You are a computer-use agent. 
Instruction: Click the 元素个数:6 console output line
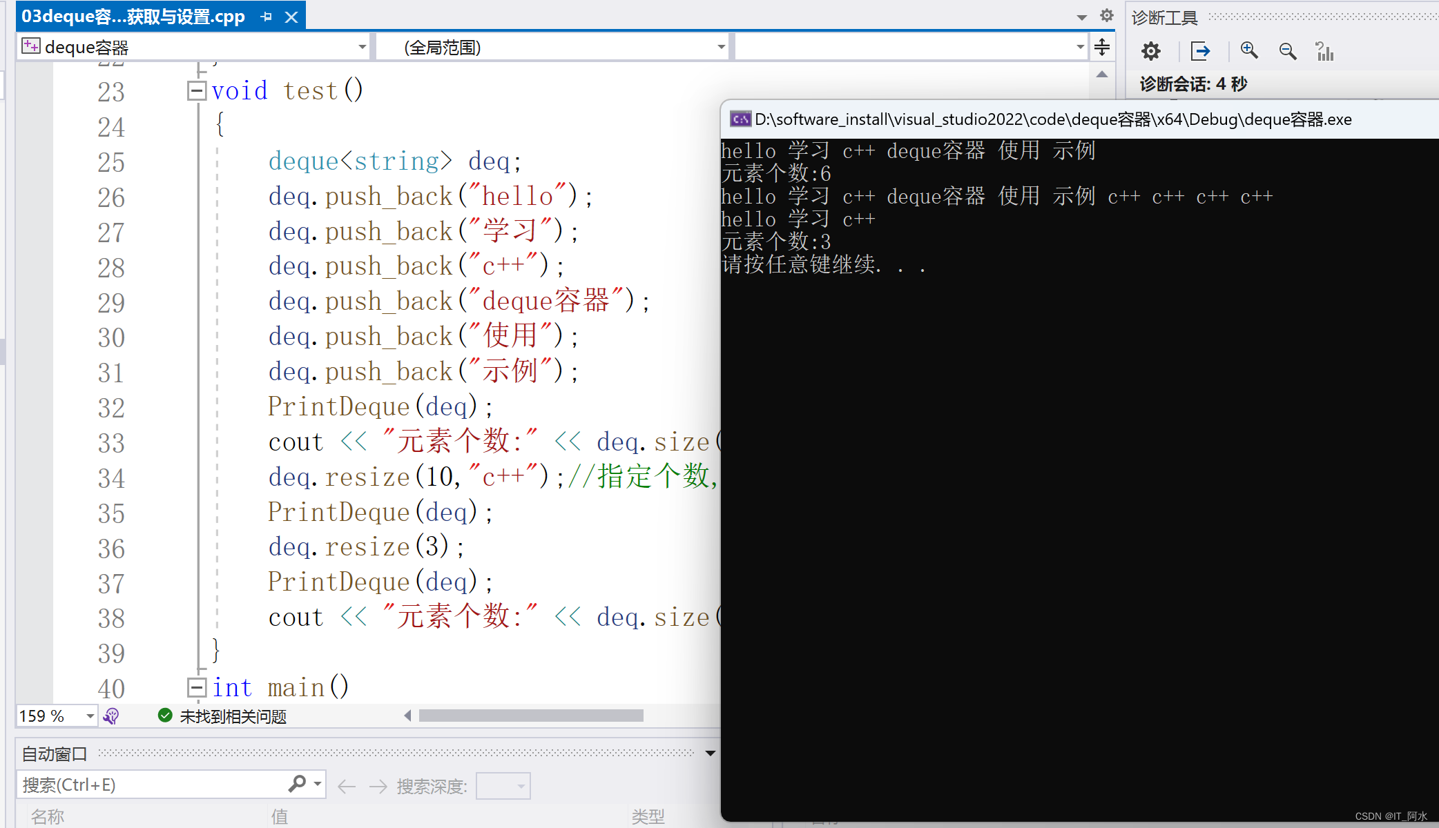(776, 173)
